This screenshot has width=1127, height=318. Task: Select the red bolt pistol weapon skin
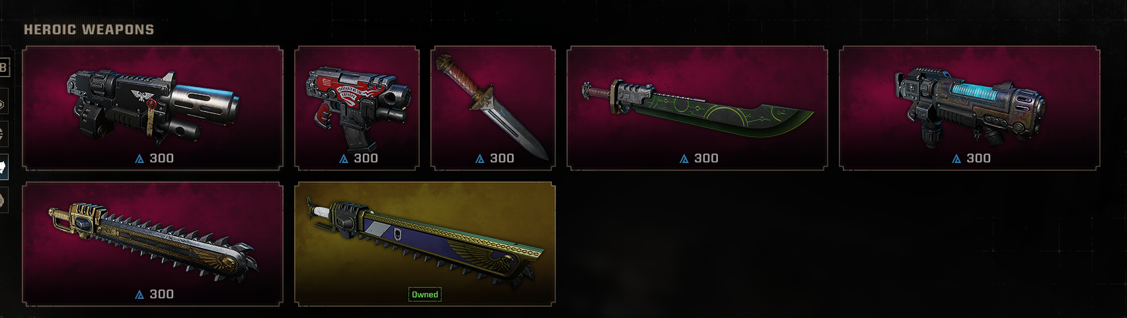357,108
